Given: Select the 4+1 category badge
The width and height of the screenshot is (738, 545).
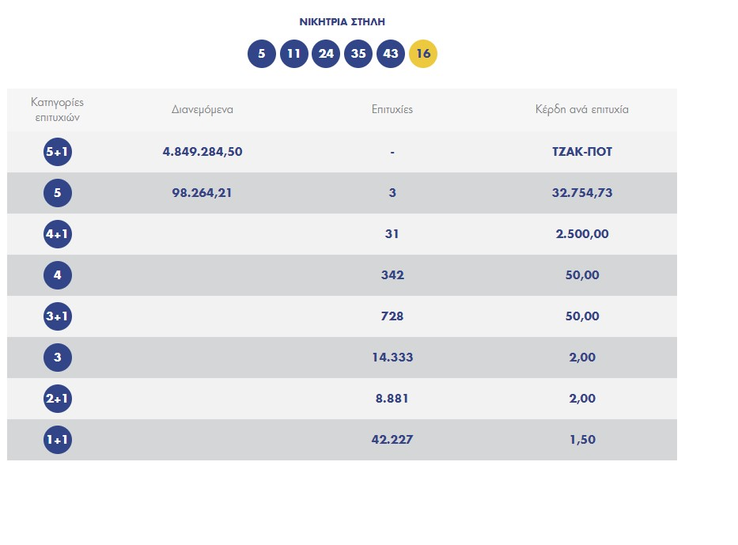Looking at the screenshot, I should pyautogui.click(x=58, y=234).
